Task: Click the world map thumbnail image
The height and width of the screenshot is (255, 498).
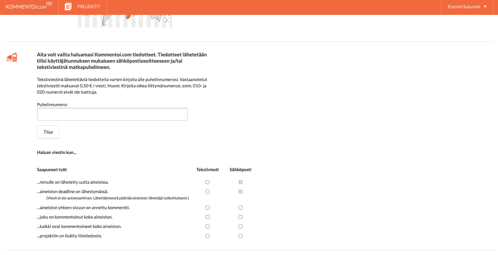Action: (x=125, y=21)
